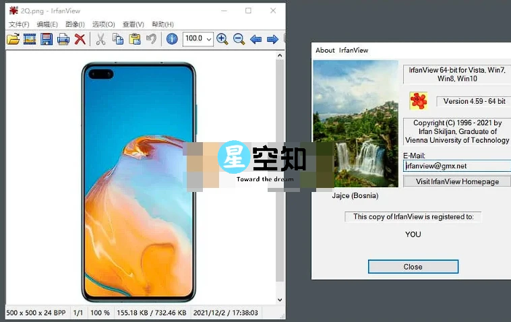Click the '1/1' status bar entry
The image size is (511, 322).
(x=78, y=313)
